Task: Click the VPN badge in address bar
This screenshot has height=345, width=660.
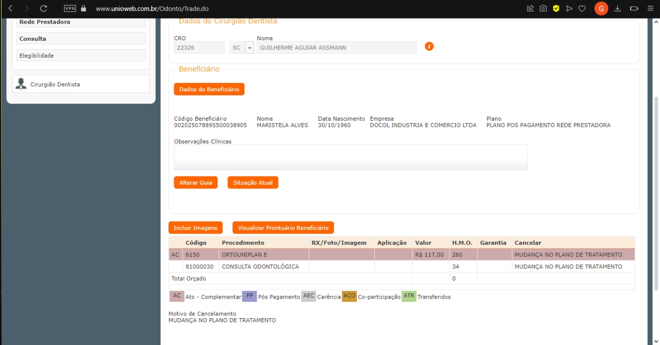Action: pyautogui.click(x=70, y=9)
